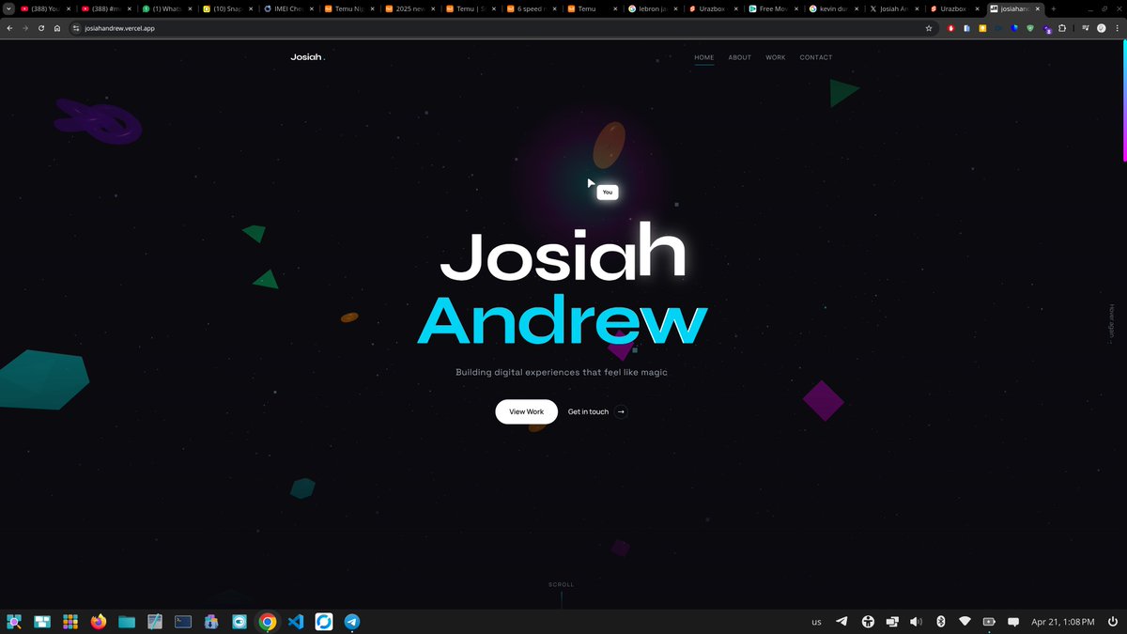
Task: Click the SCROLL indicator at page bottom
Action: 561,584
